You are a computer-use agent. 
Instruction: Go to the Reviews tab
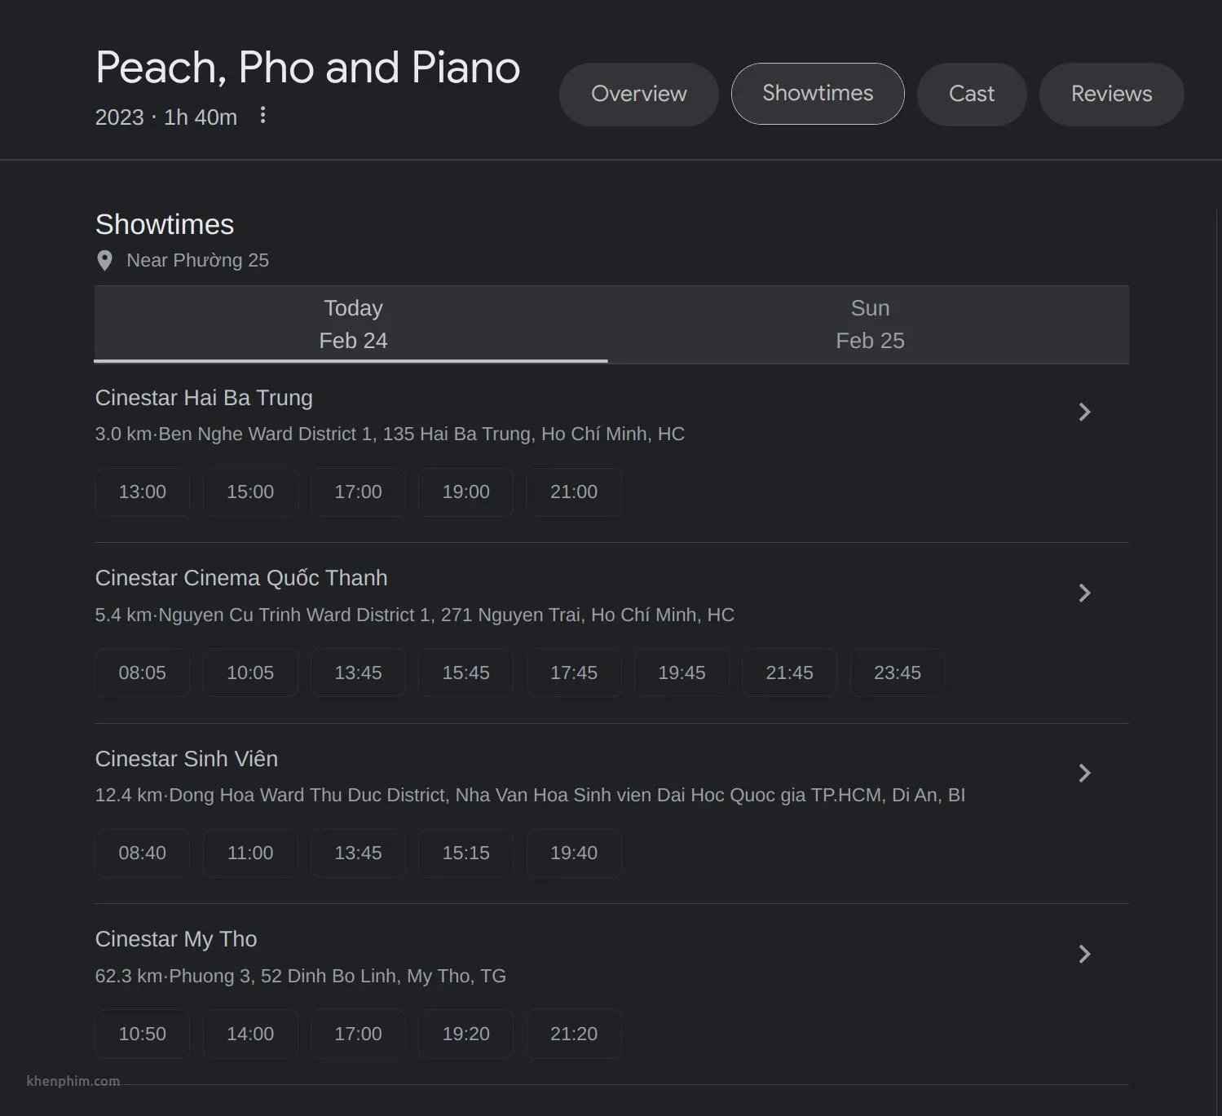pyautogui.click(x=1111, y=94)
